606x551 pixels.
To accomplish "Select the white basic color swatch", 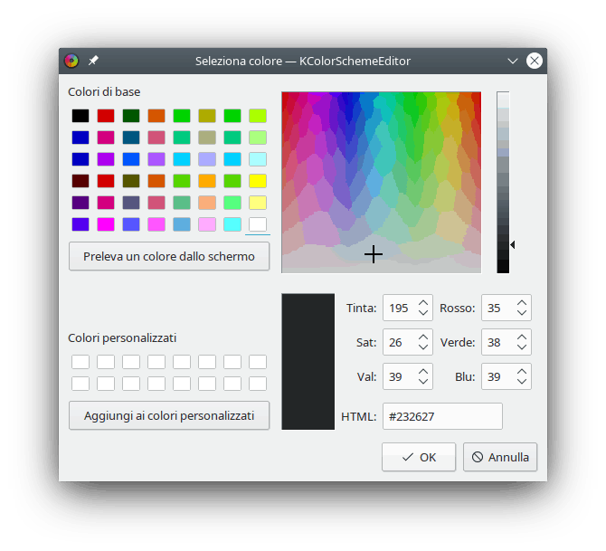I will [x=258, y=224].
